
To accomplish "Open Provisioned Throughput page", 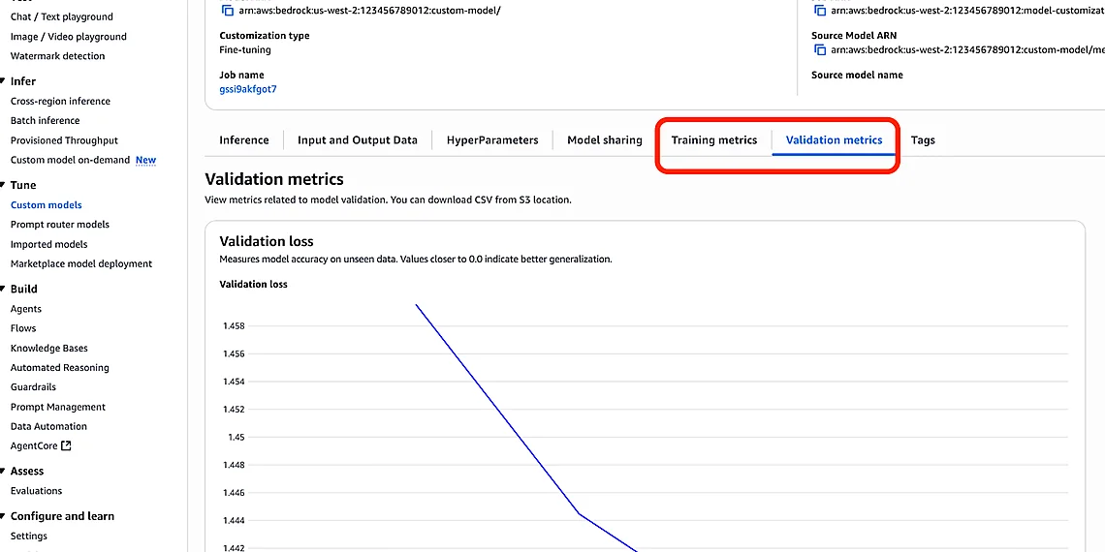I will tap(64, 140).
